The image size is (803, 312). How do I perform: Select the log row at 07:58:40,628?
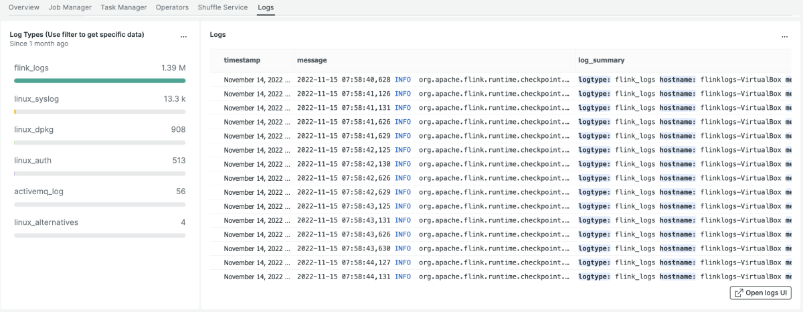(401, 80)
